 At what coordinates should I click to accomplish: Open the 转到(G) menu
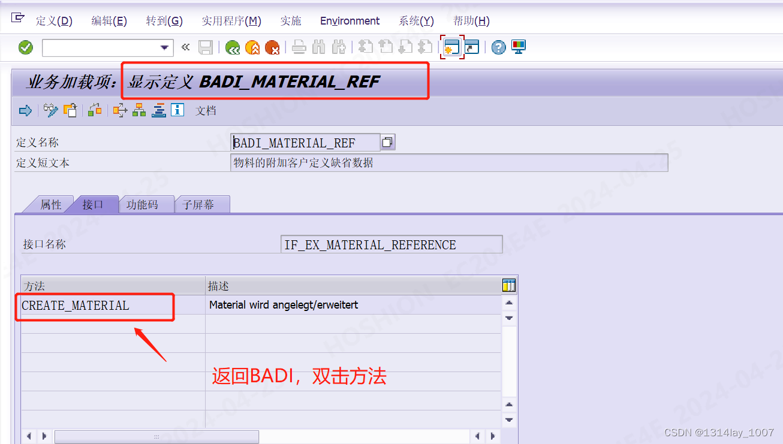[164, 21]
